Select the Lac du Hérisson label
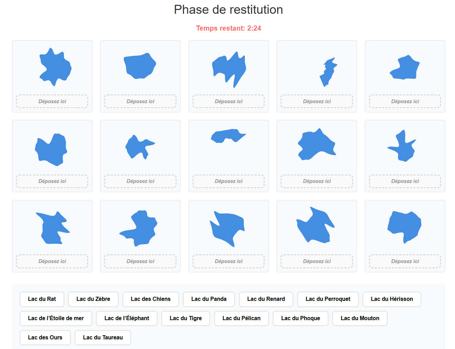The height and width of the screenshot is (349, 455). click(x=392, y=299)
